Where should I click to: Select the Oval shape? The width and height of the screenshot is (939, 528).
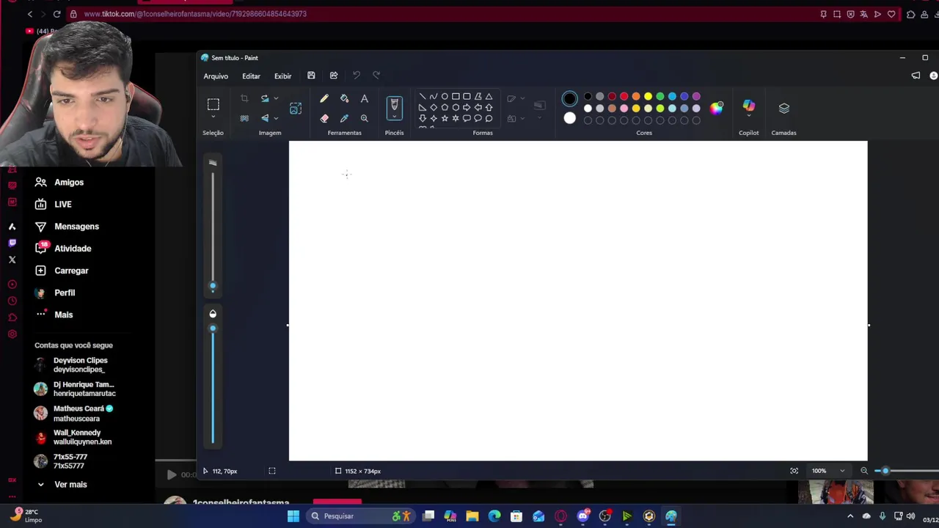(x=445, y=96)
